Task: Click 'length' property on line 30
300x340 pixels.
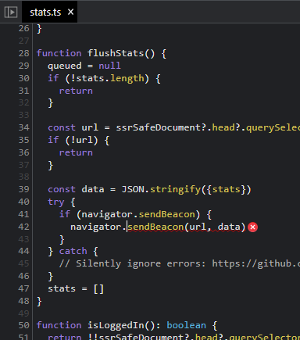Action: [127, 78]
